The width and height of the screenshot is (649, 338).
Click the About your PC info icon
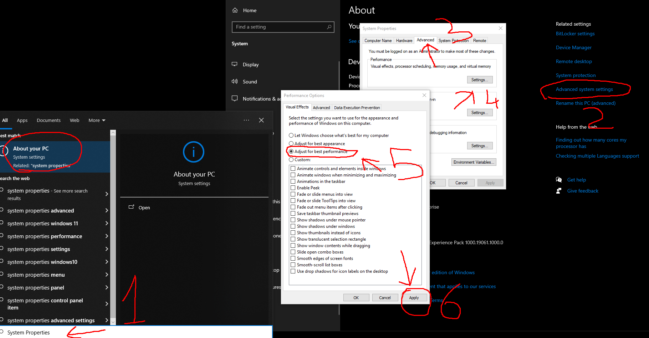pos(194,152)
